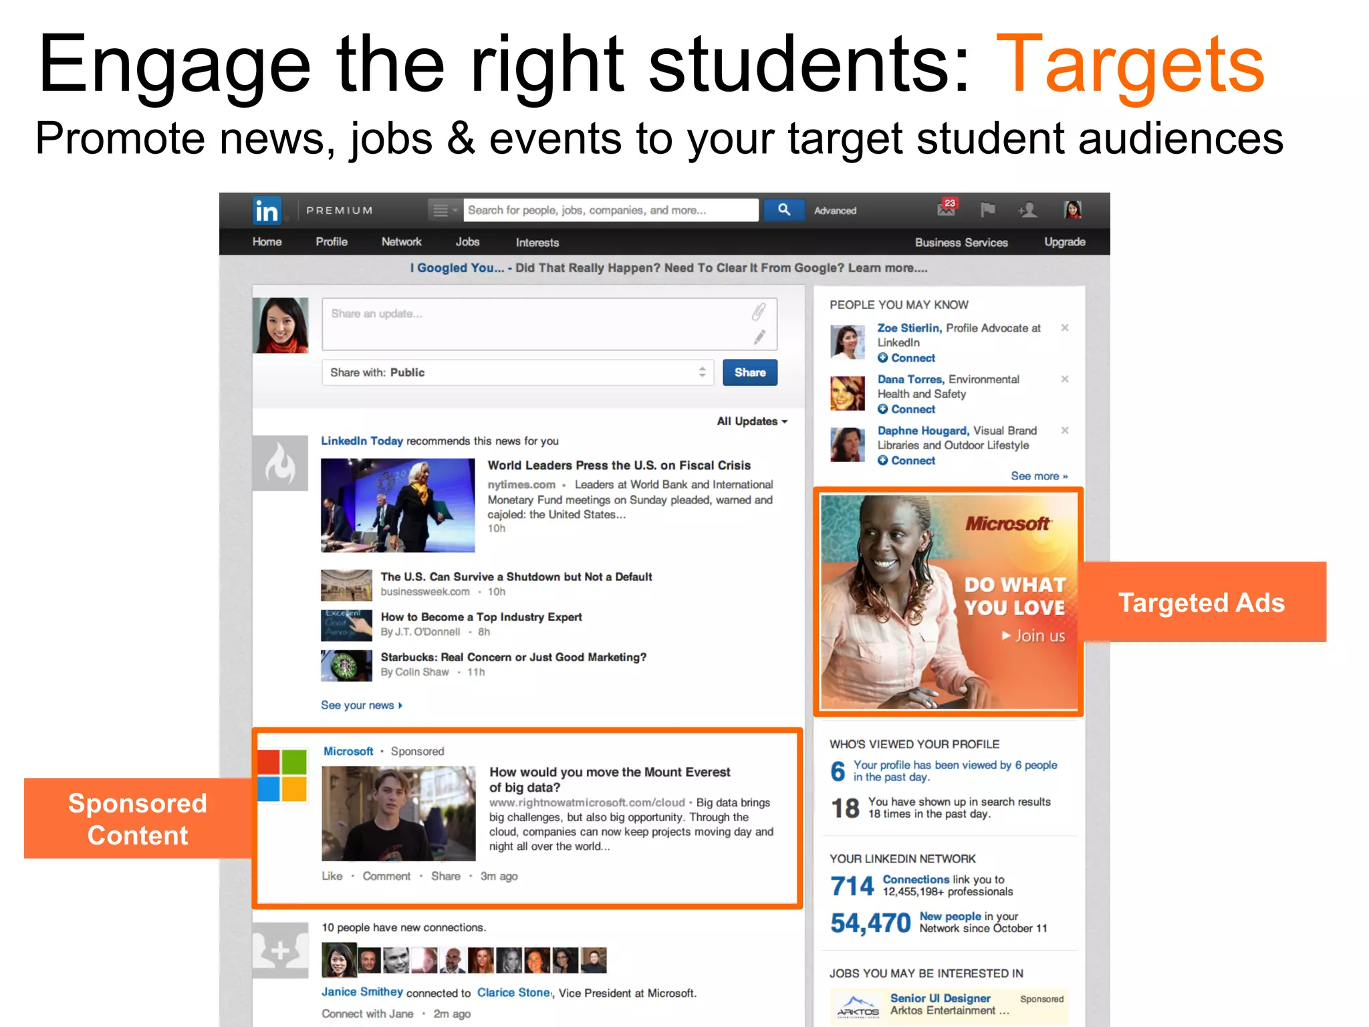1369x1027 pixels.
Task: Open the Senior UI Designer job
Action: 940,998
